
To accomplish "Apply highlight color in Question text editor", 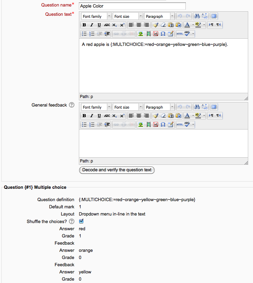I will coord(198,25).
